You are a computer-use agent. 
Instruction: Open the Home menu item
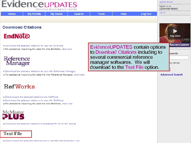pyautogui.click(x=12, y=14)
